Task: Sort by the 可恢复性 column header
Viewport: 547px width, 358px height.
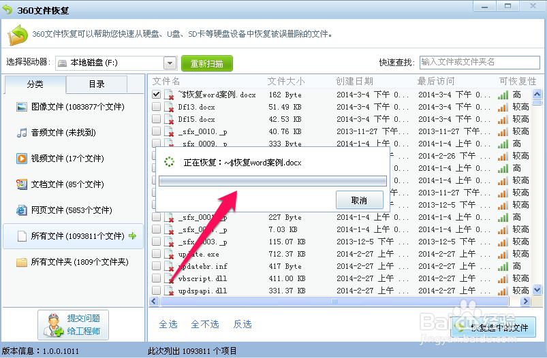Action: [x=518, y=81]
